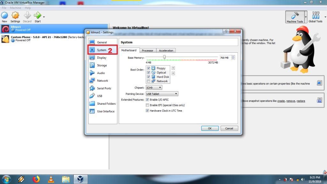The width and height of the screenshot is (327, 184).
Task: Click the remove link in the welcome pane
Action: coord(291,101)
